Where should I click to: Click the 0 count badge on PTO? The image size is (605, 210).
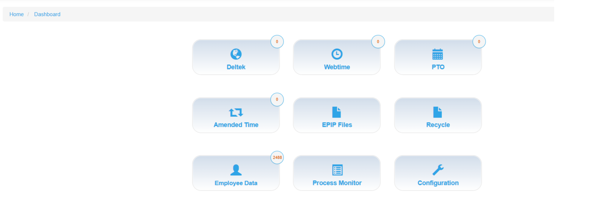479,42
